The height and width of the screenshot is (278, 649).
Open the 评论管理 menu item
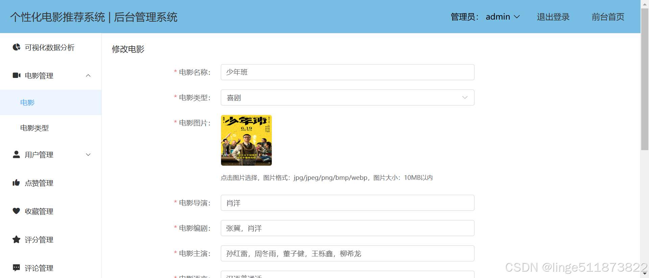51,268
